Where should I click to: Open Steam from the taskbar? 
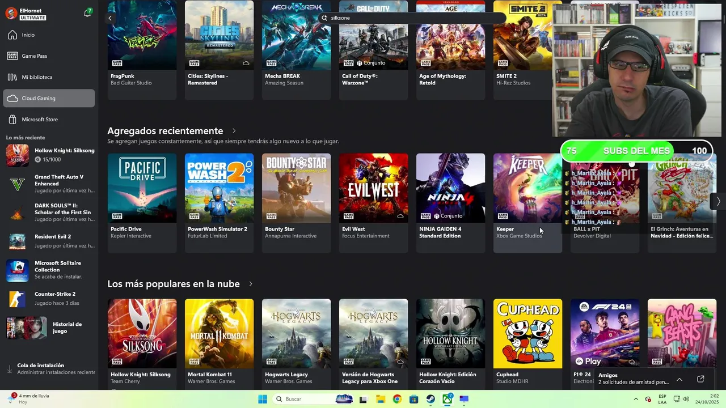pyautogui.click(x=431, y=399)
